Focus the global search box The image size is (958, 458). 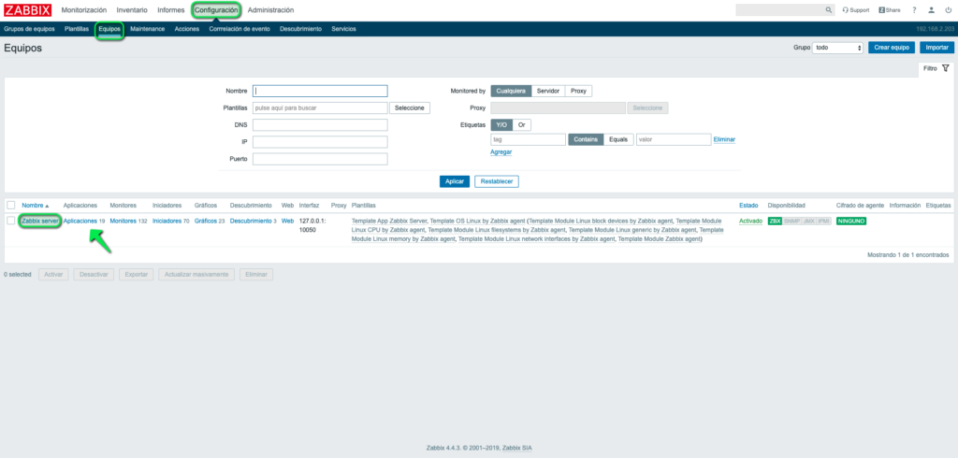point(779,10)
